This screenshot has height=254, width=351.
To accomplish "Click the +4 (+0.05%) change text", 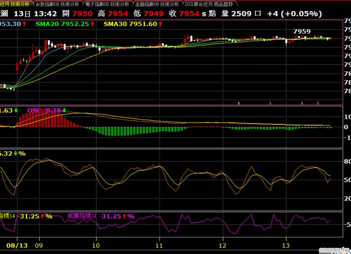I will [x=295, y=14].
